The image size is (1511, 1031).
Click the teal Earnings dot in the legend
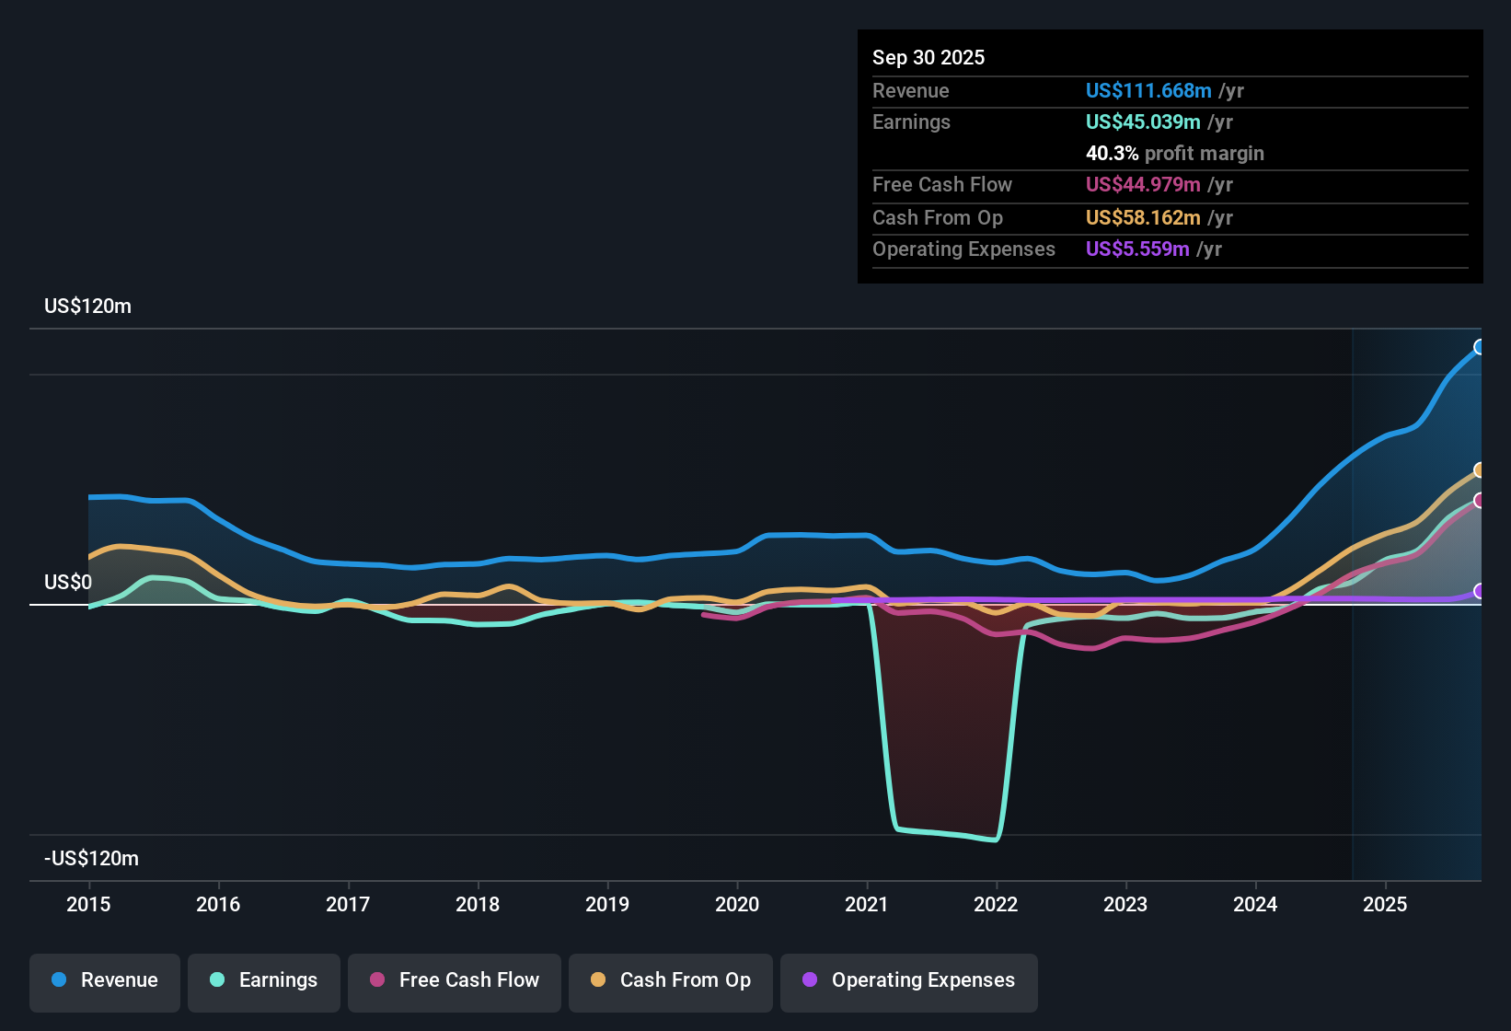[x=217, y=980]
